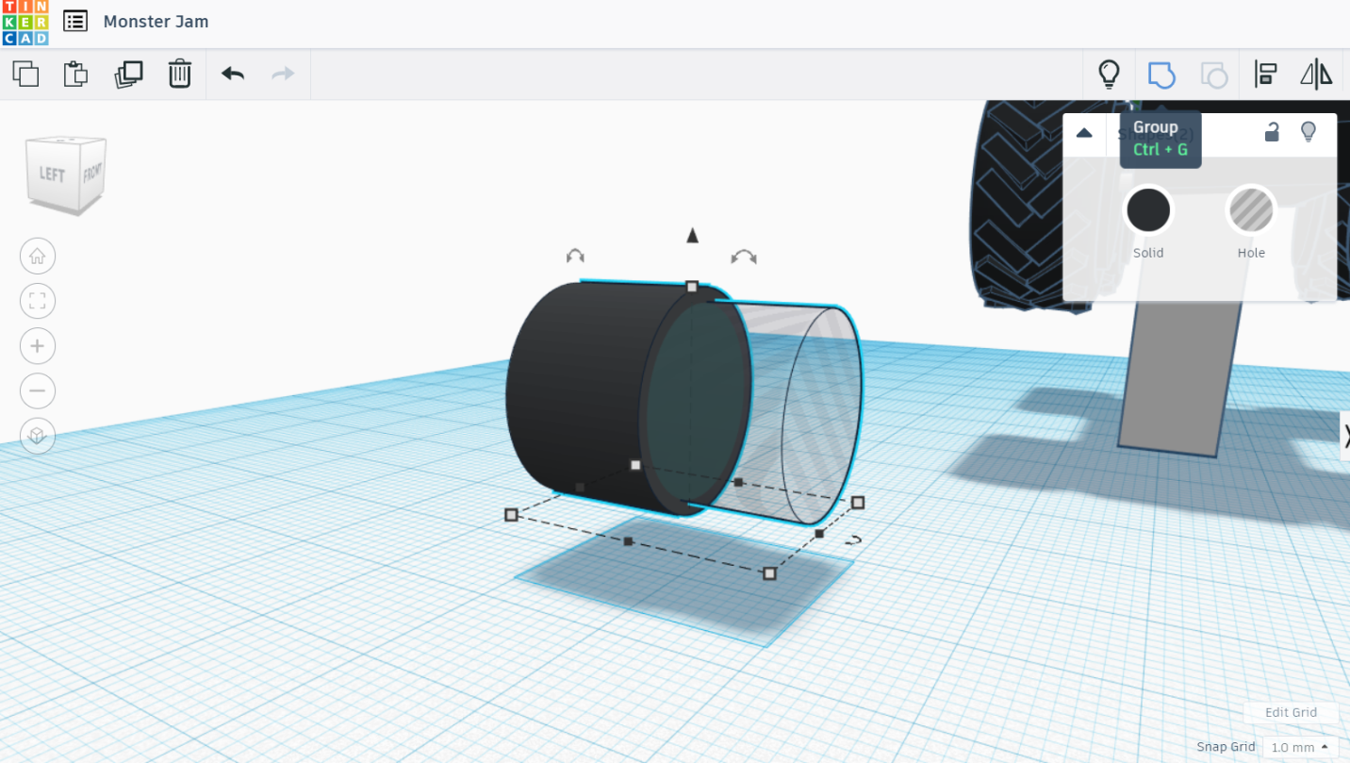This screenshot has height=763, width=1350.
Task: Click the greyed-out Redo arrow
Action: 284,74
